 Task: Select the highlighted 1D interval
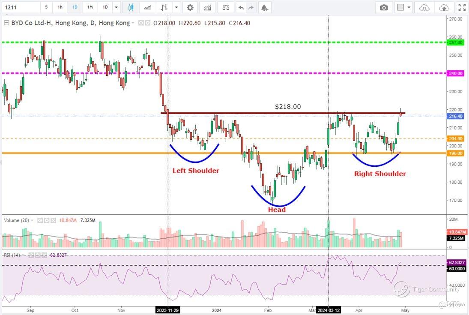point(75,7)
